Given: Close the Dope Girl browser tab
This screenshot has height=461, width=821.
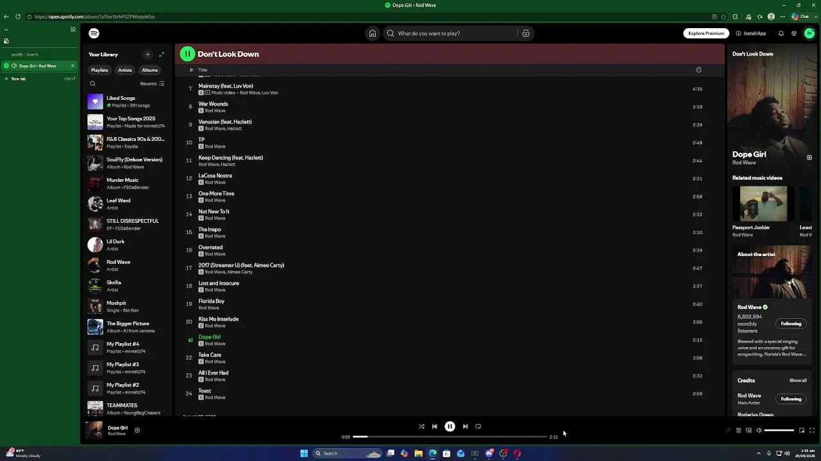Looking at the screenshot, I should pyautogui.click(x=72, y=65).
